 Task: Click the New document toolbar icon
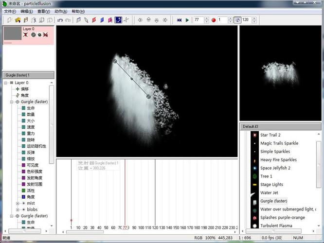(x=9, y=20)
